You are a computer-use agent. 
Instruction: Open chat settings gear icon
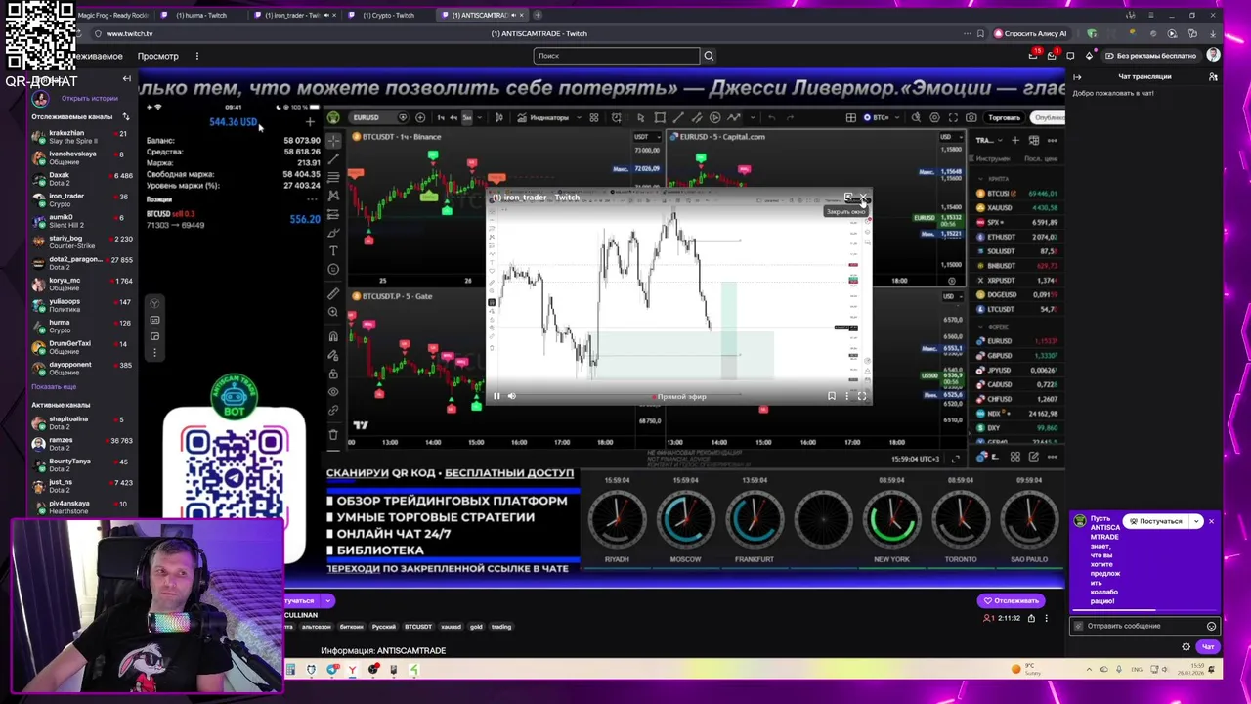click(x=1186, y=646)
